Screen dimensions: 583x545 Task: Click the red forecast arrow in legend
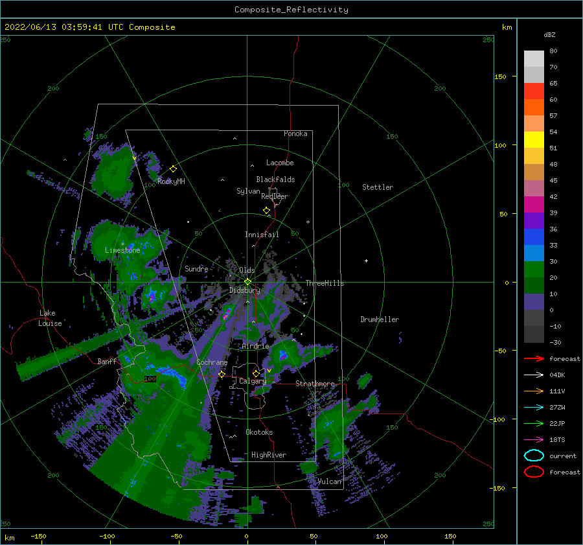point(534,358)
